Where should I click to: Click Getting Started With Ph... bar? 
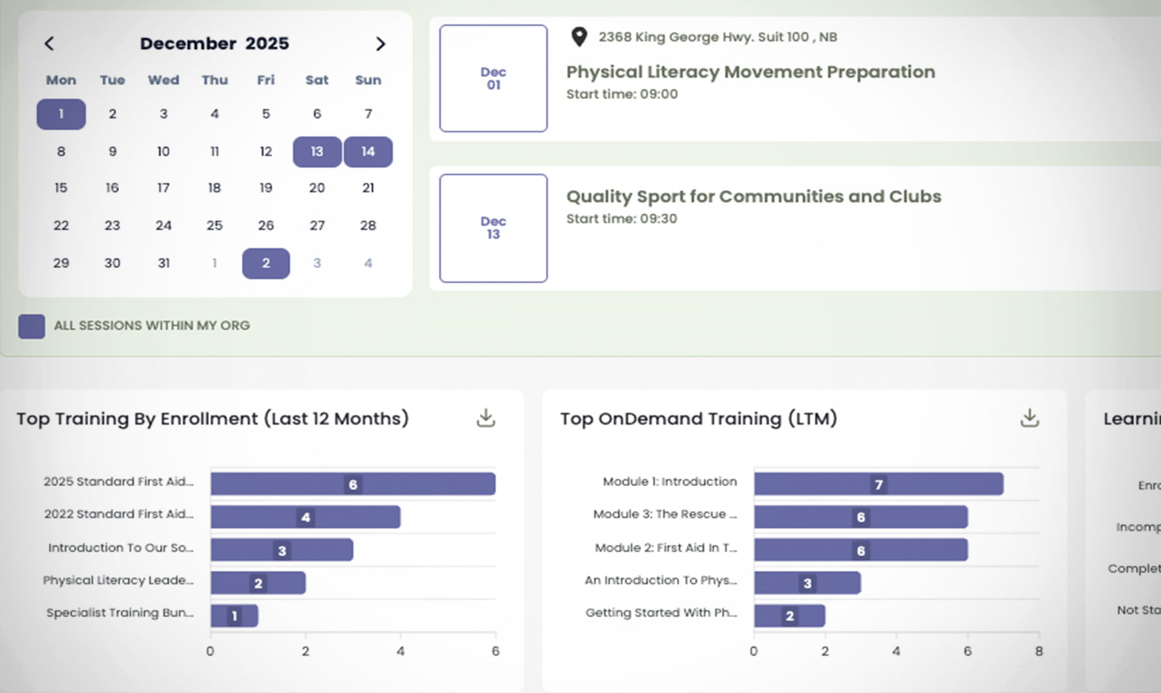(789, 616)
